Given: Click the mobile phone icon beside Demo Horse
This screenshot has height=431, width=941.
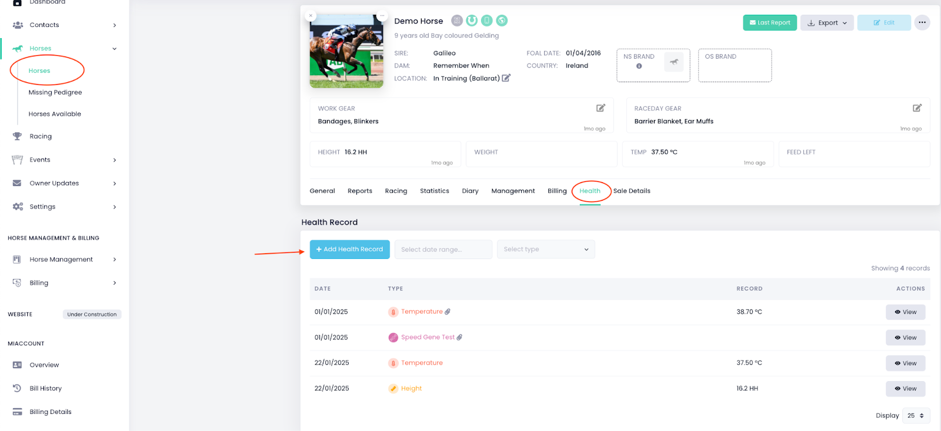Looking at the screenshot, I should 487,21.
